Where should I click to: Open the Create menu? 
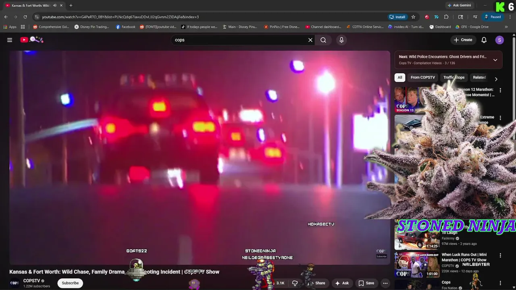coord(463,40)
